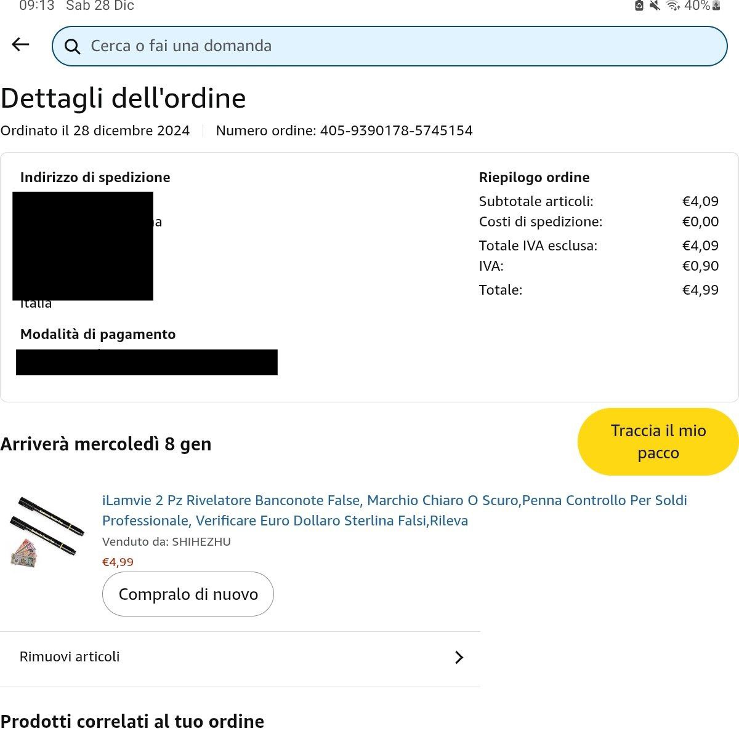
Task: Tap the red €4,99 item price
Action: click(x=118, y=562)
